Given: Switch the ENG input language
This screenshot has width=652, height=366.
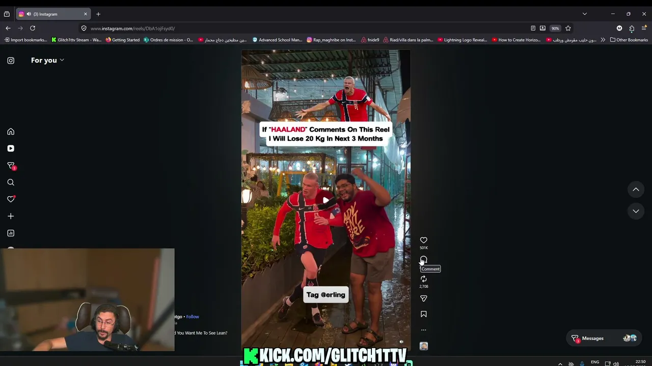Looking at the screenshot, I should [x=595, y=362].
